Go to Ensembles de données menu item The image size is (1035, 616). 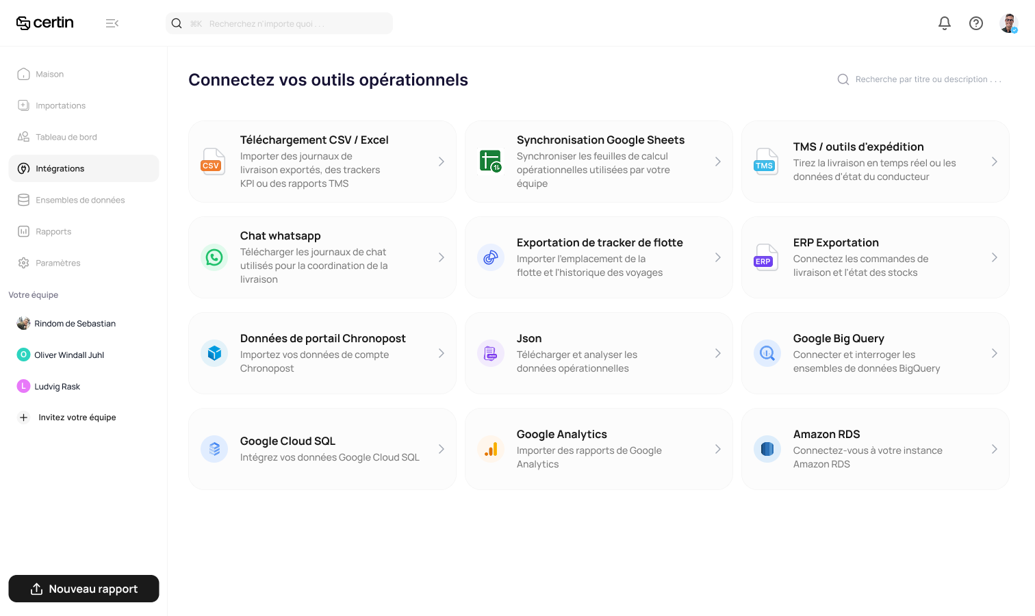(80, 200)
